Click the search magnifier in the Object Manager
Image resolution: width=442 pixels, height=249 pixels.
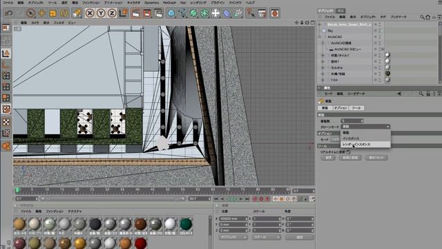(x=422, y=17)
